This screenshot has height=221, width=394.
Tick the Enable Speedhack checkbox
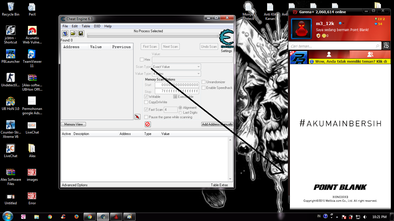(x=204, y=88)
